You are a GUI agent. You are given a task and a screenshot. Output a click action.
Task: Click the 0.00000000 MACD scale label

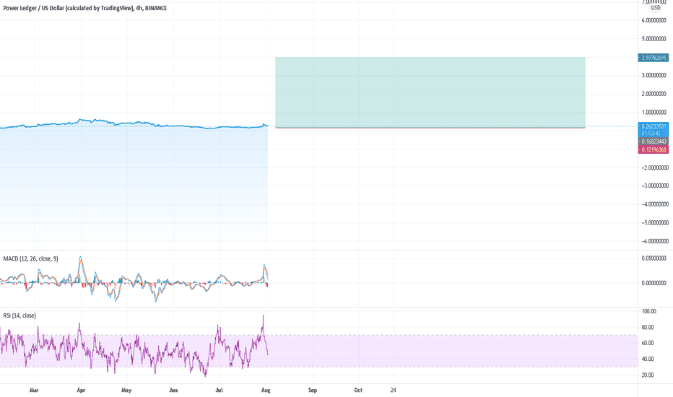tap(654, 283)
